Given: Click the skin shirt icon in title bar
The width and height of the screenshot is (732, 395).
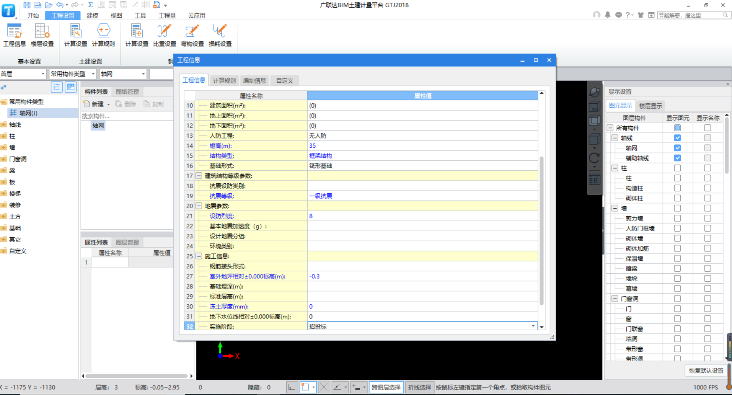Looking at the screenshot, I should click(641, 15).
